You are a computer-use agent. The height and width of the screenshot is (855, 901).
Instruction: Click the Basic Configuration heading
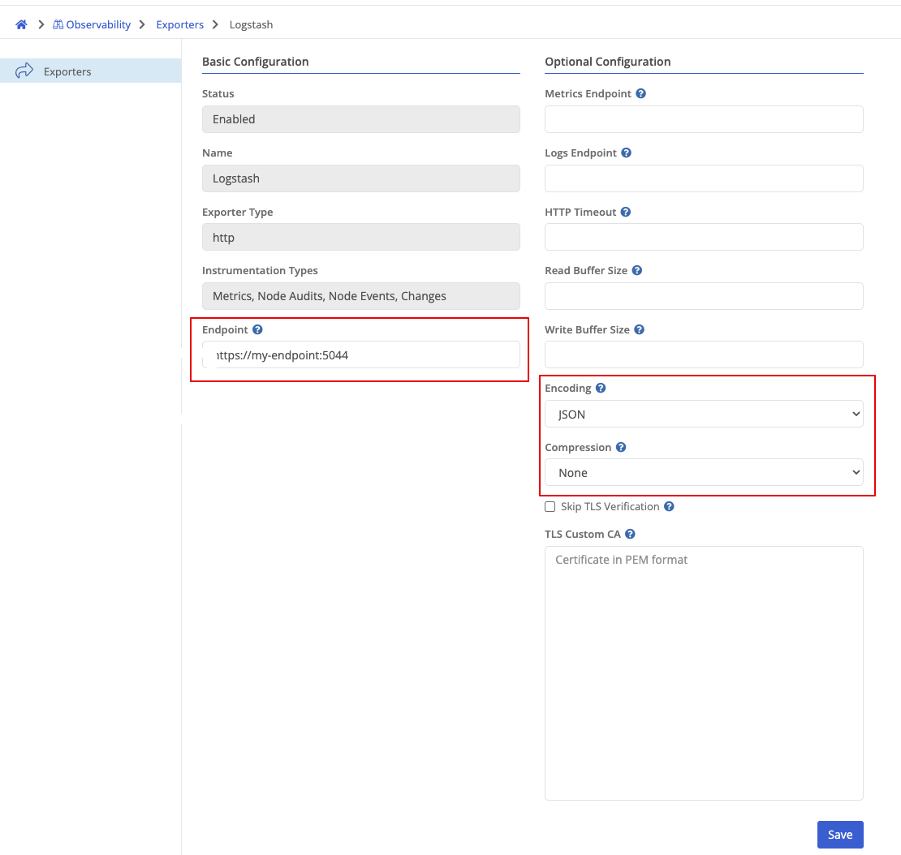[255, 62]
